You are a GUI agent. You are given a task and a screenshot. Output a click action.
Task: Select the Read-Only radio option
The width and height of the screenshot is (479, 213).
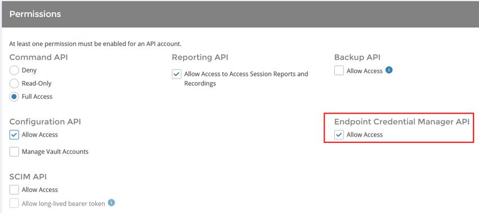(x=14, y=84)
